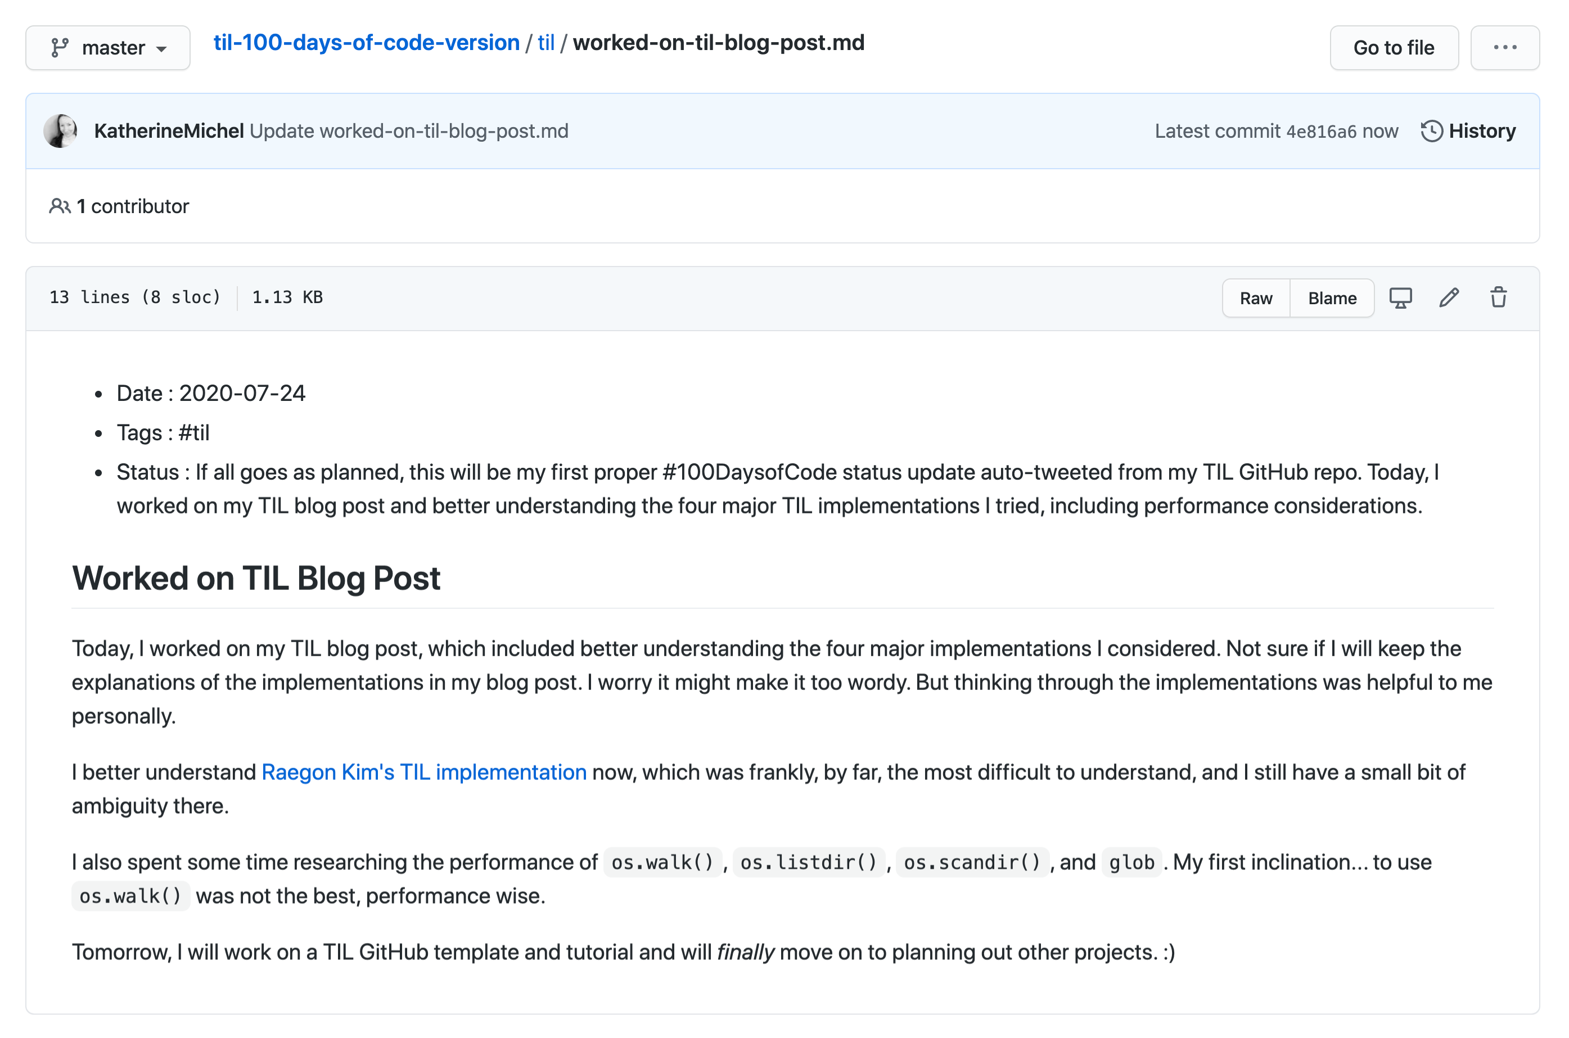This screenshot has width=1569, height=1038.
Task: Delete this file with the trash icon
Action: point(1498,297)
